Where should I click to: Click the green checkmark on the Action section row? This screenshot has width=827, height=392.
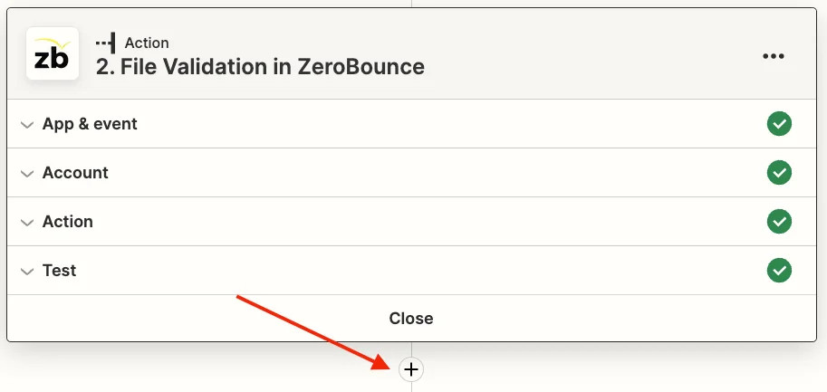(x=779, y=222)
